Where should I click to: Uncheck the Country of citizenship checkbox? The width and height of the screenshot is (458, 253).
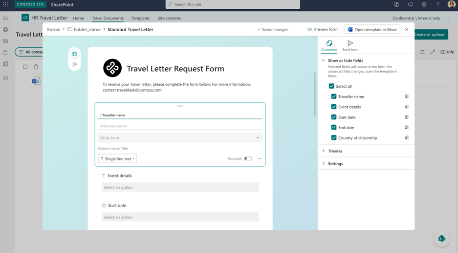pyautogui.click(x=334, y=138)
